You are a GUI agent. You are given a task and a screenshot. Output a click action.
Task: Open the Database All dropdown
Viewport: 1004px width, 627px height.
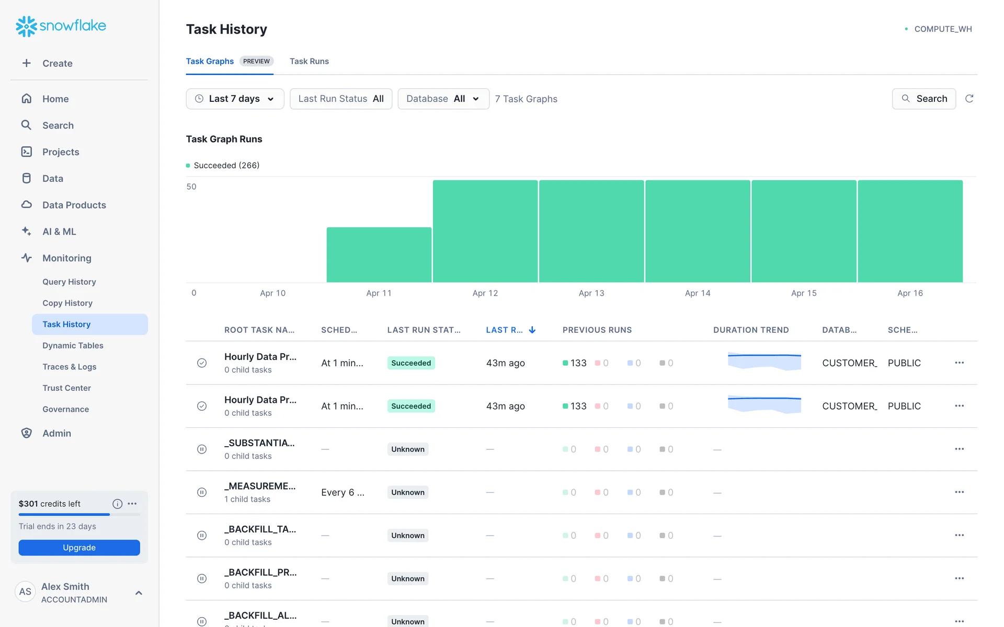443,99
